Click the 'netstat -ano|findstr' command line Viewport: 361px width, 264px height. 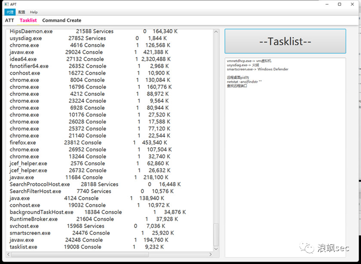click(244, 82)
